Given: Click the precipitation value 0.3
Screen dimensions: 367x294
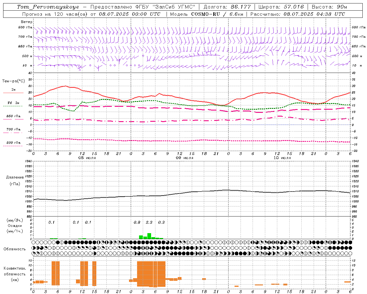Looking at the screenshot, I should click(161, 222).
